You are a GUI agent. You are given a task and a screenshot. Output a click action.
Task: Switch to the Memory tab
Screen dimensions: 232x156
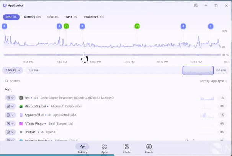coord(32,17)
